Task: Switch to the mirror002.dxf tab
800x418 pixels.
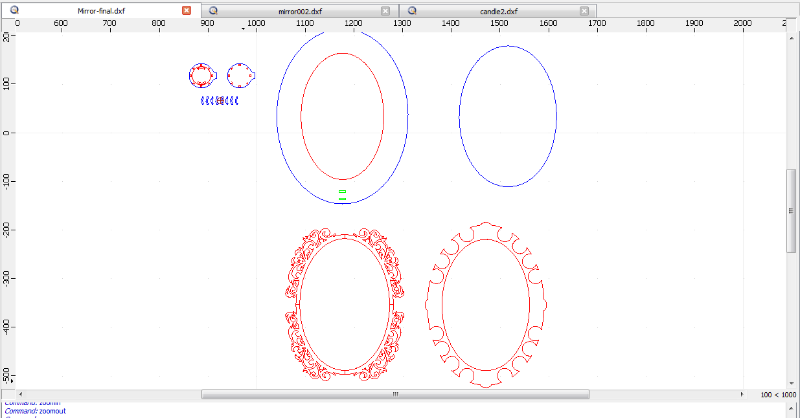Action: pos(299,11)
